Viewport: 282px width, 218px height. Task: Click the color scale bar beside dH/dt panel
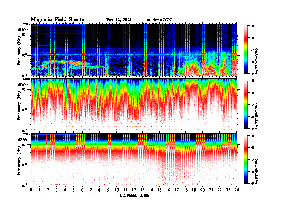tap(246, 50)
